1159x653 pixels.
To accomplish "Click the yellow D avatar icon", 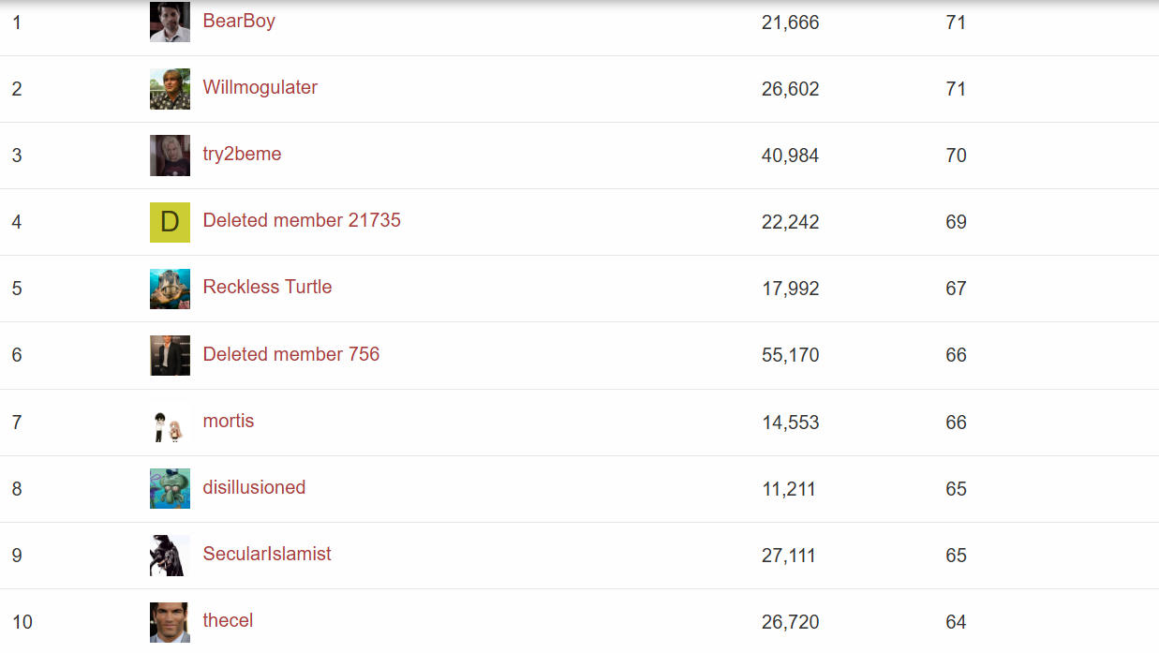I will (x=170, y=222).
